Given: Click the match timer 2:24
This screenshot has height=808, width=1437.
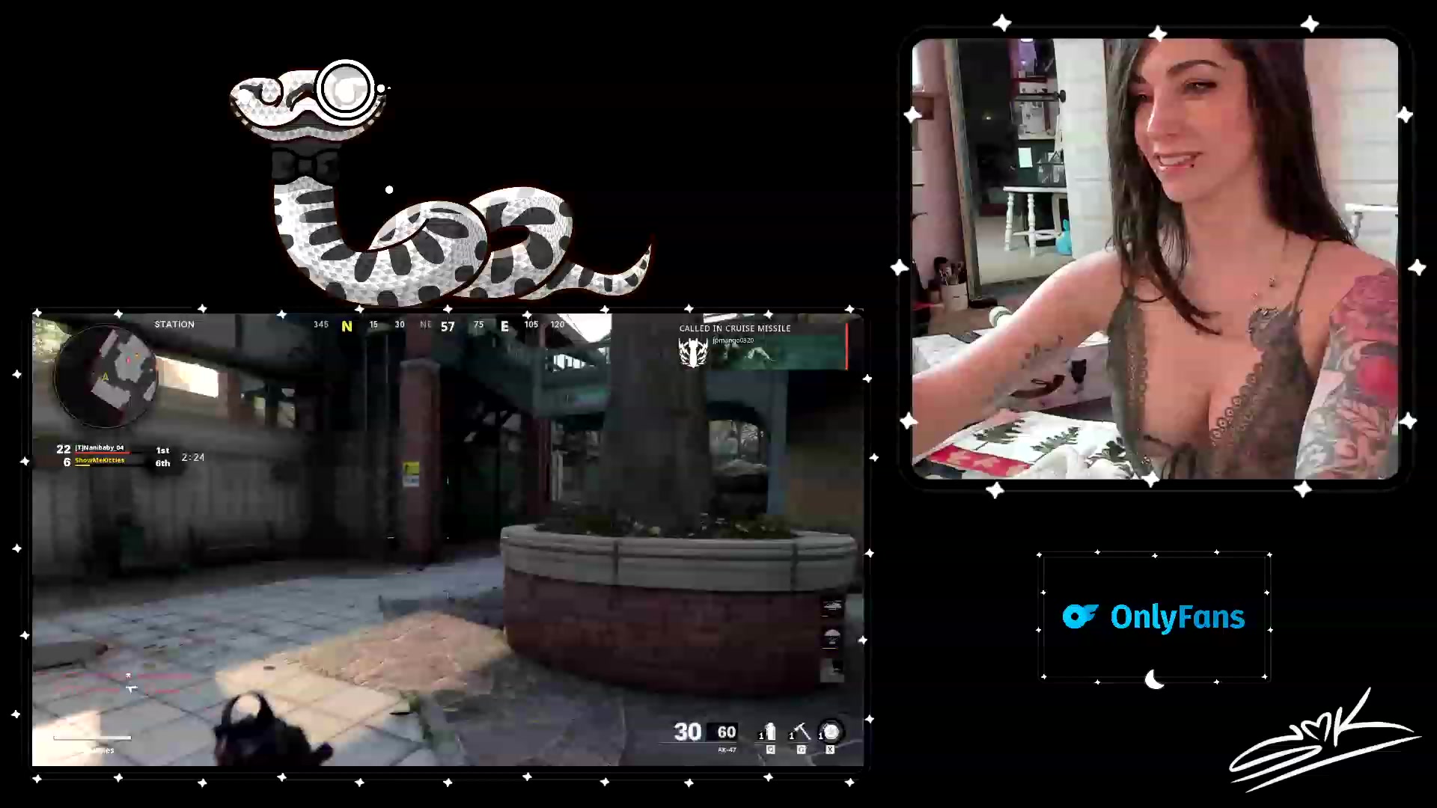Looking at the screenshot, I should pyautogui.click(x=193, y=457).
